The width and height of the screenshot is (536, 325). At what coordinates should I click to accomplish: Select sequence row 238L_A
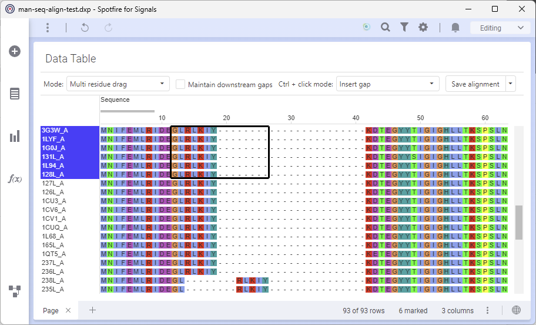coord(53,280)
